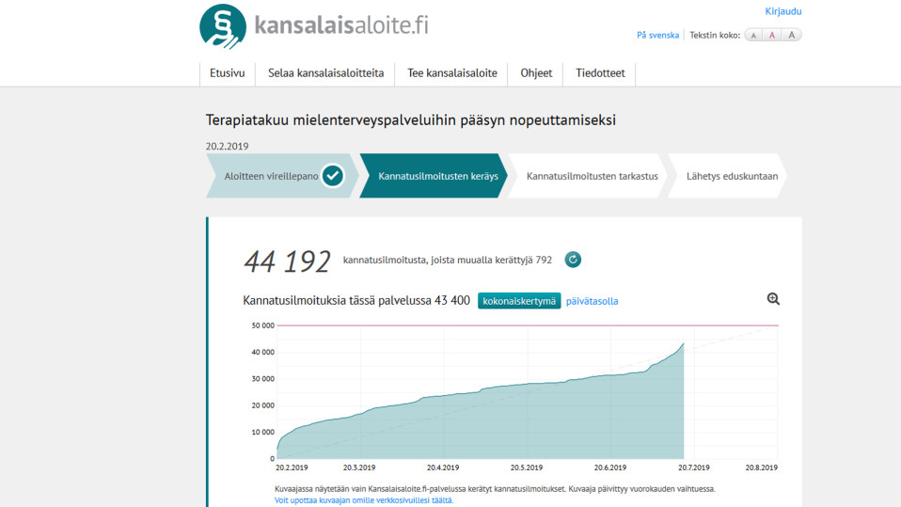This screenshot has width=901, height=507.
Task: Select medium text size A
Action: click(772, 35)
